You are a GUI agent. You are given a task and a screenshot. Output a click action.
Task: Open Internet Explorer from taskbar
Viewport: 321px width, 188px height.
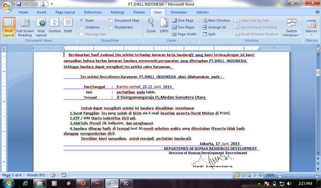[x=26, y=183]
